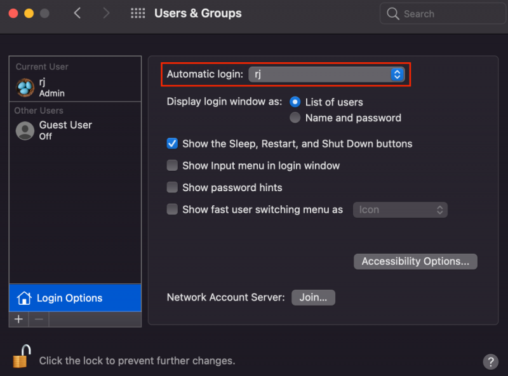
Task: Open the Automatic login dropdown
Action: point(326,74)
